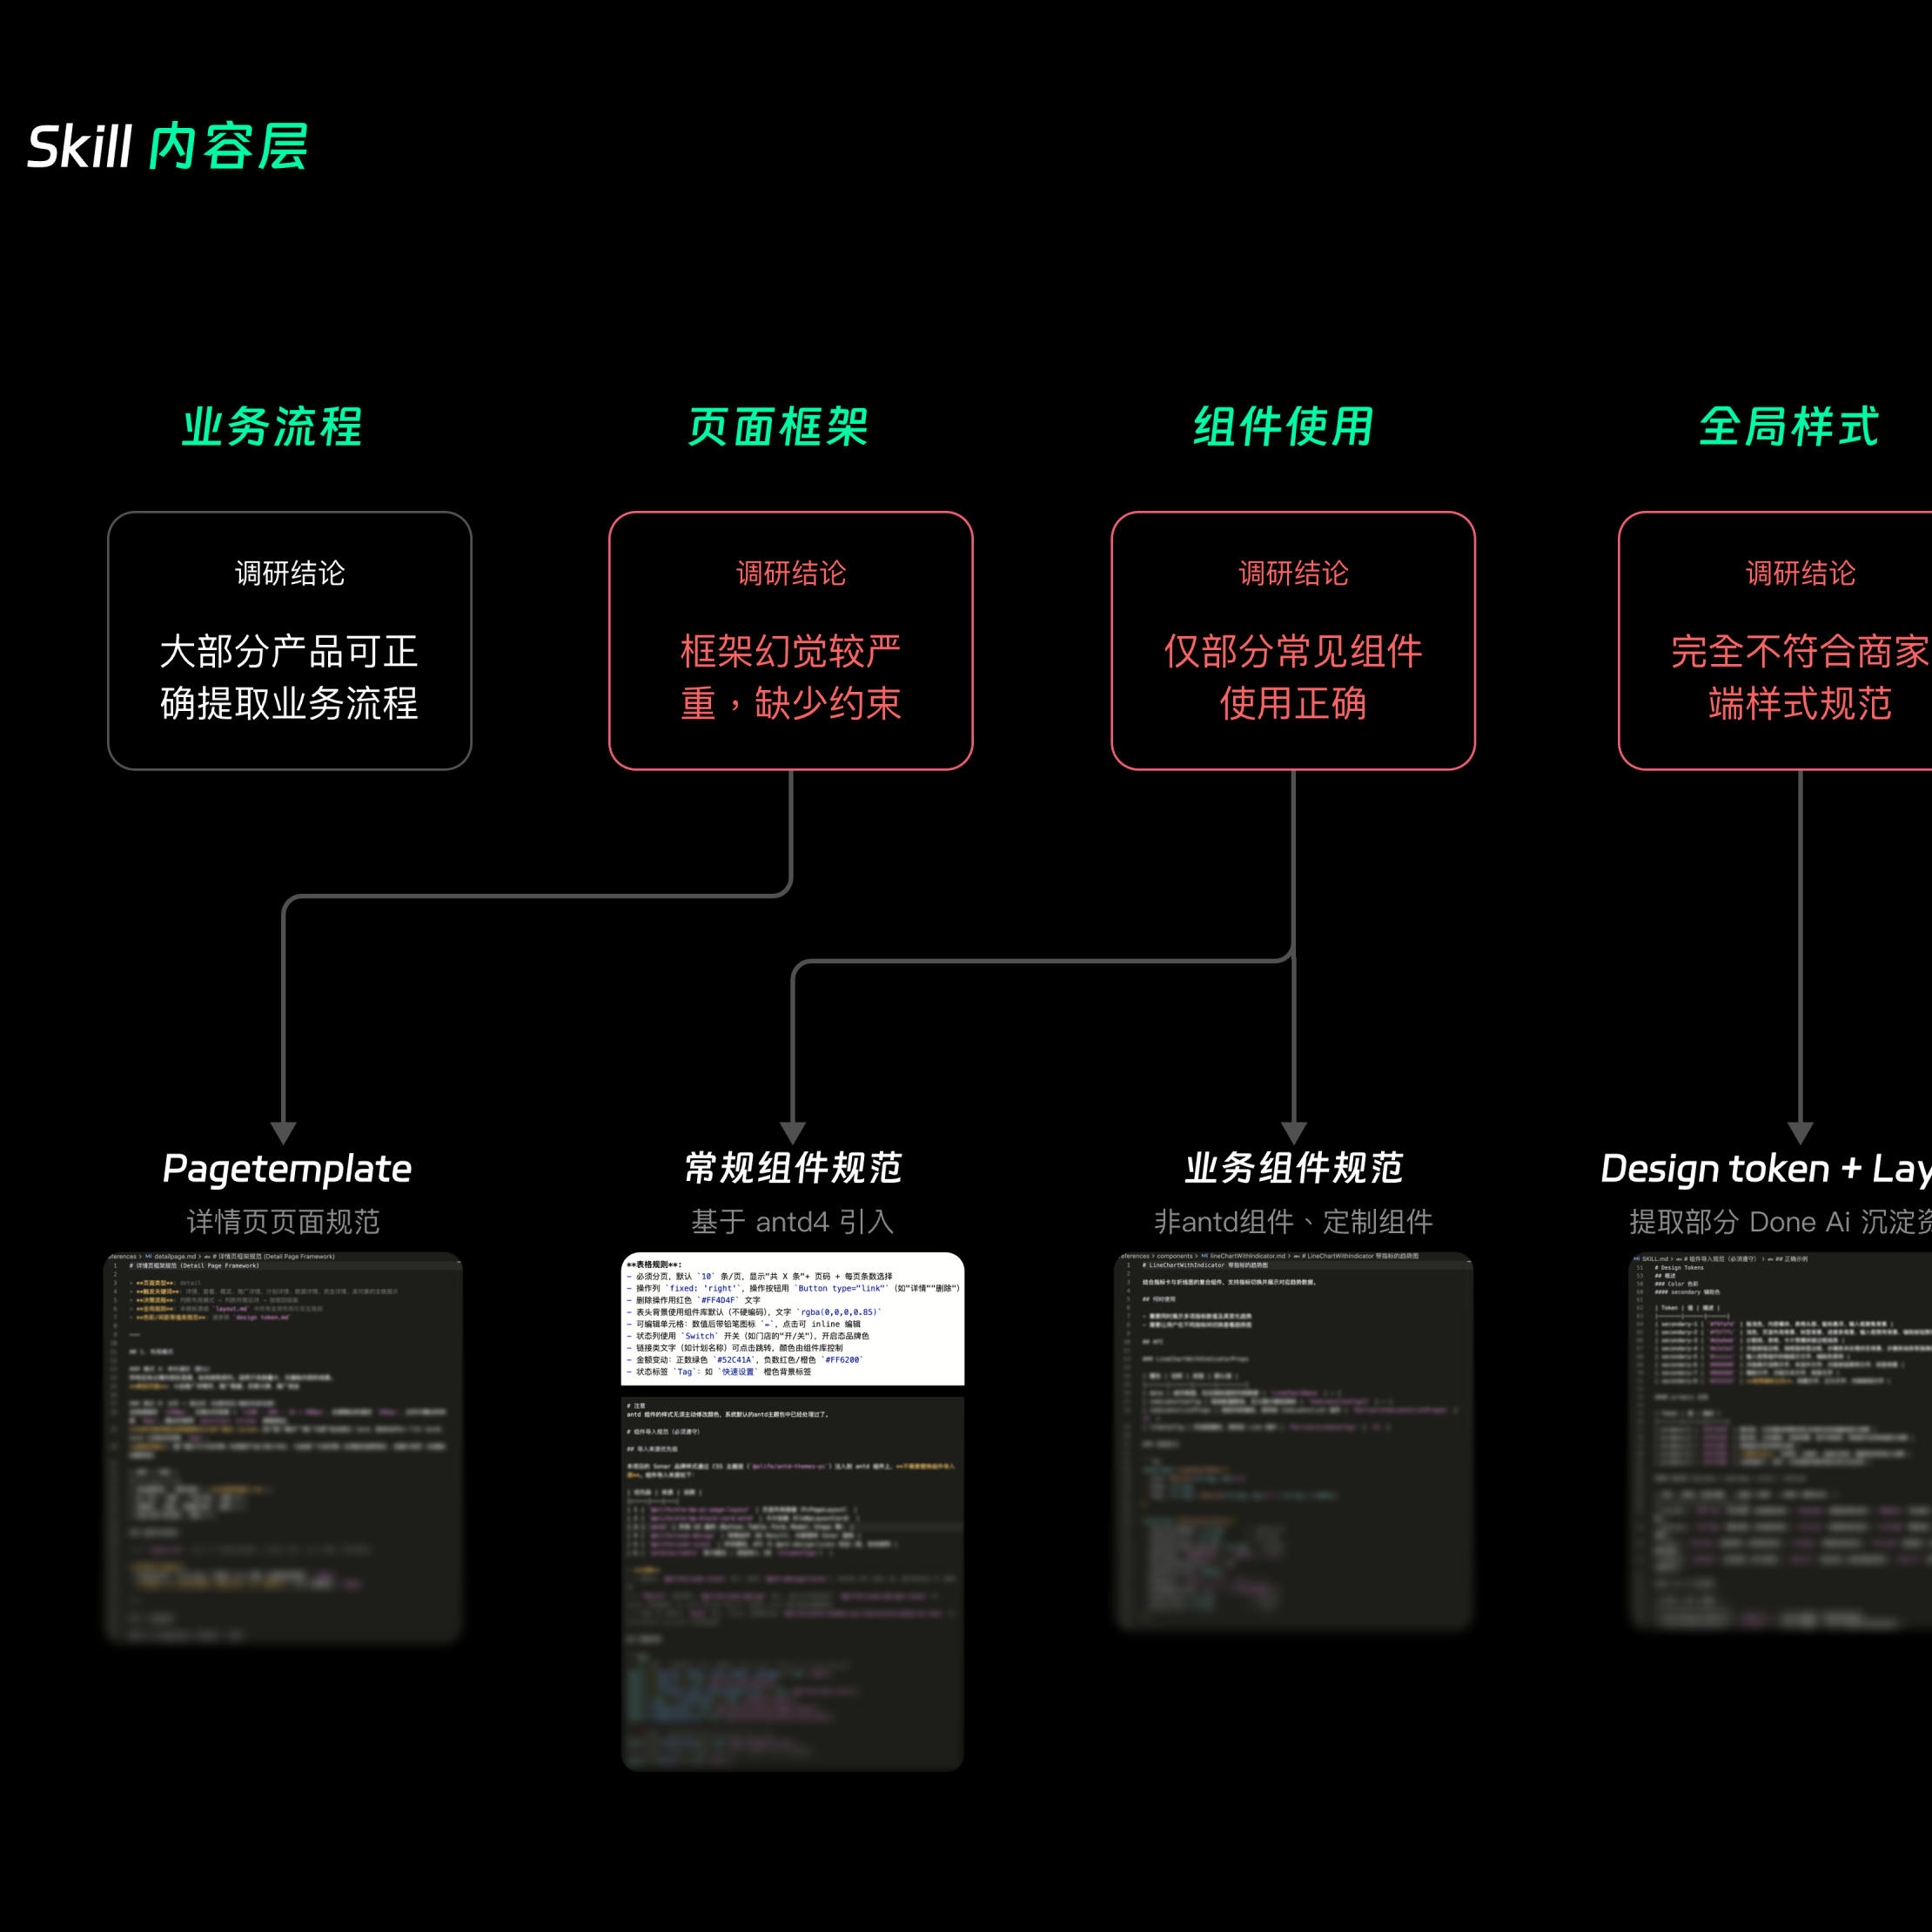
Task: Click the "链接类文字（如计划名称）可点击跳转" line
Action: point(735,1348)
